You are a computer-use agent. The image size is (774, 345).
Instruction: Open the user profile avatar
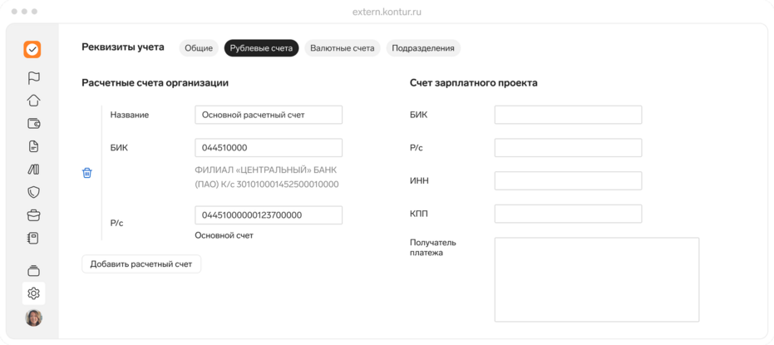(x=33, y=318)
